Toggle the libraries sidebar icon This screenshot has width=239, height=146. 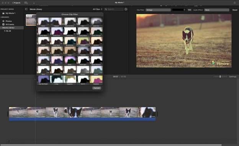[26, 9]
